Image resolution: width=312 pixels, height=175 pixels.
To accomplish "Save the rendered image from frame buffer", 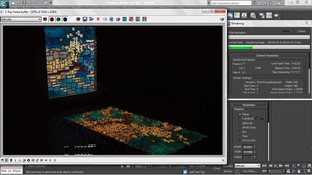I will tap(85, 19).
